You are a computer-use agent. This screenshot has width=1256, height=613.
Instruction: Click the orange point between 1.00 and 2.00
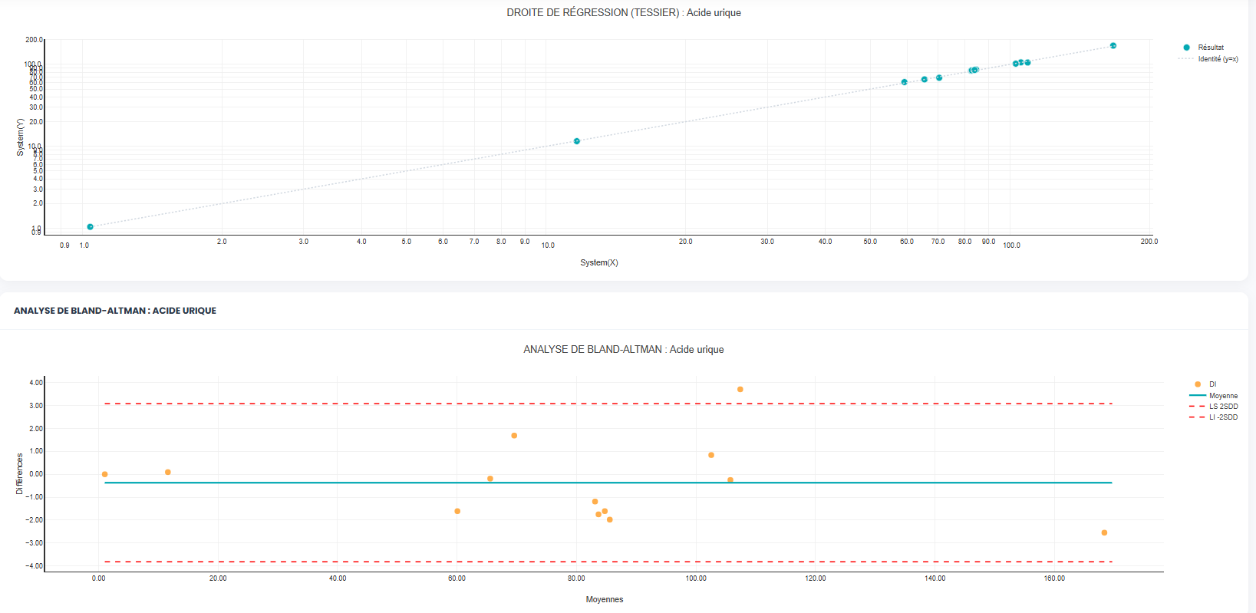514,436
